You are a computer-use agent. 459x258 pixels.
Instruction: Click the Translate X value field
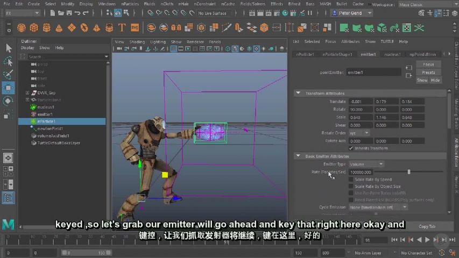(361, 102)
